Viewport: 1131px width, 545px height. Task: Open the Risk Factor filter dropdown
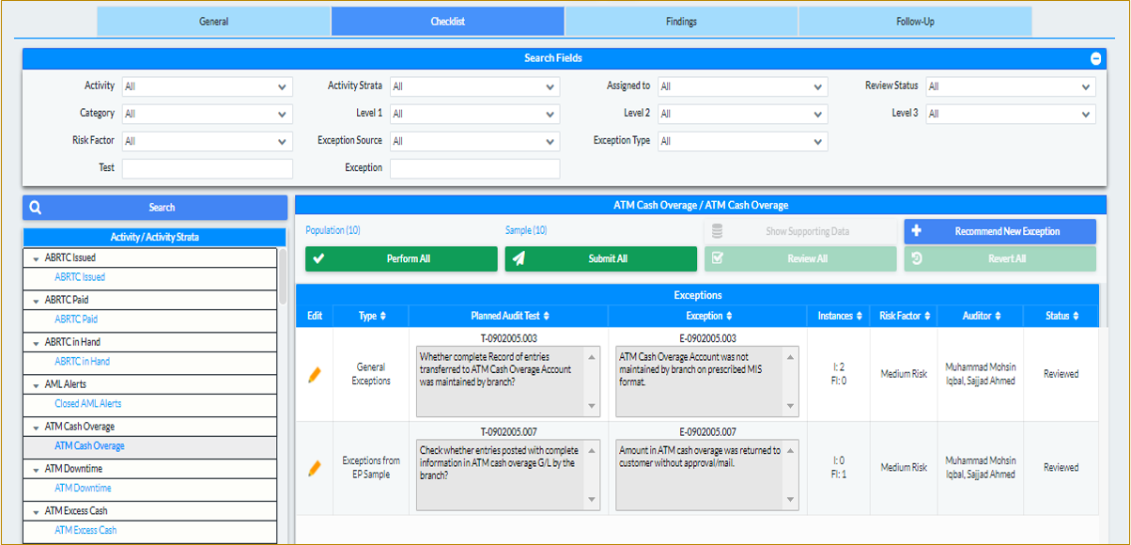coord(207,141)
